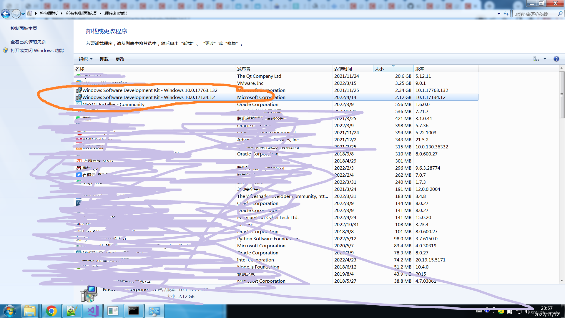Expand the 组织 dropdown menu
Screen dimensions: 565x318
point(85,59)
